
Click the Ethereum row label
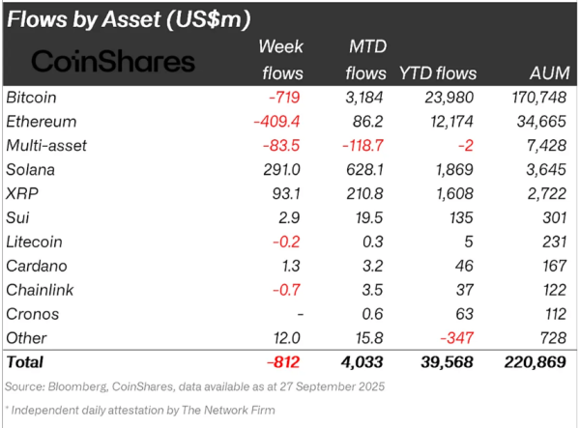pyautogui.click(x=41, y=122)
